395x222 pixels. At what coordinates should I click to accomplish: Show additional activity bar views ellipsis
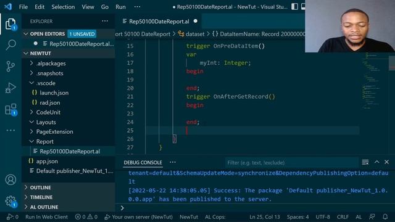coord(10,130)
